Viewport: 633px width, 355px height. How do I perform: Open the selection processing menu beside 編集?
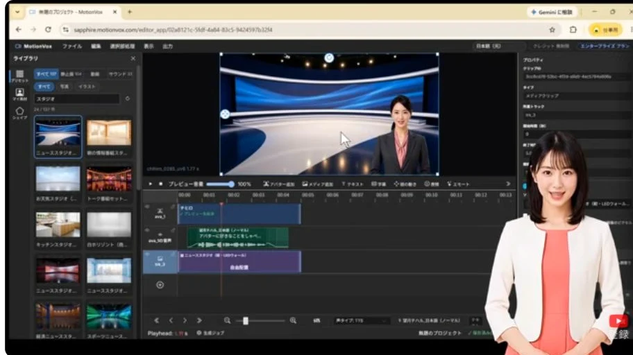122,46
